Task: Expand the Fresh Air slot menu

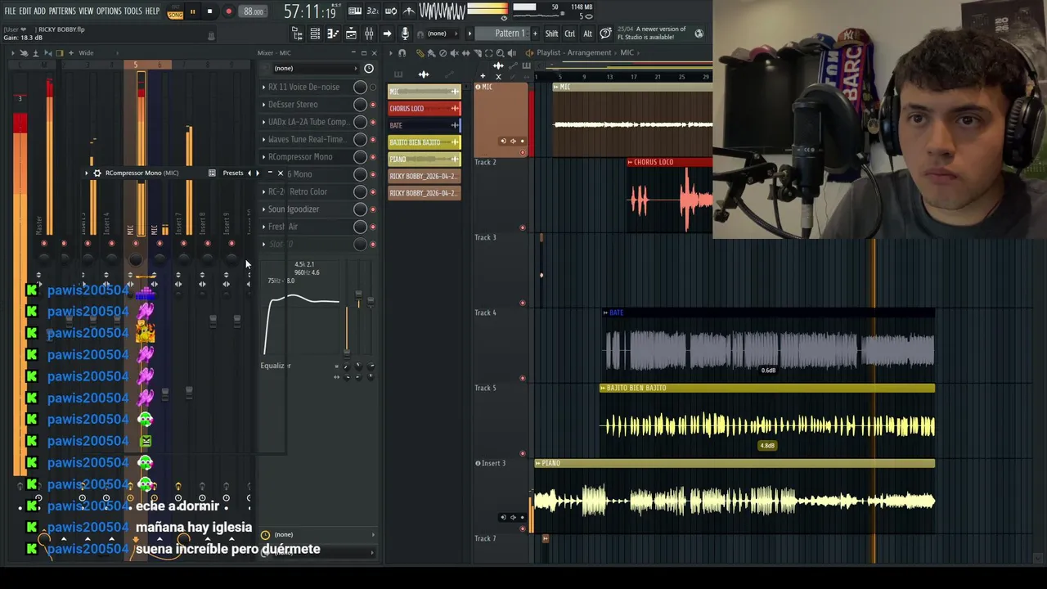Action: click(263, 227)
